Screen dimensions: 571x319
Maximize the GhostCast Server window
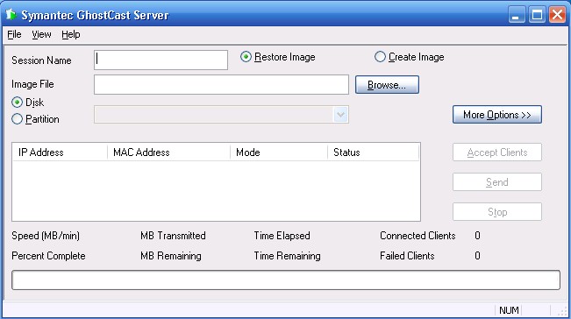tap(537, 15)
